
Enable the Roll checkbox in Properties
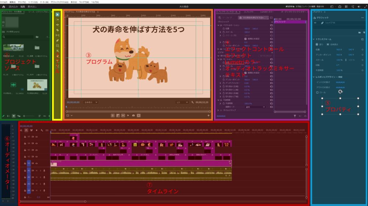[x=317, y=92]
